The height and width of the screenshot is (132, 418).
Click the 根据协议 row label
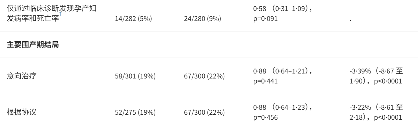22,112
